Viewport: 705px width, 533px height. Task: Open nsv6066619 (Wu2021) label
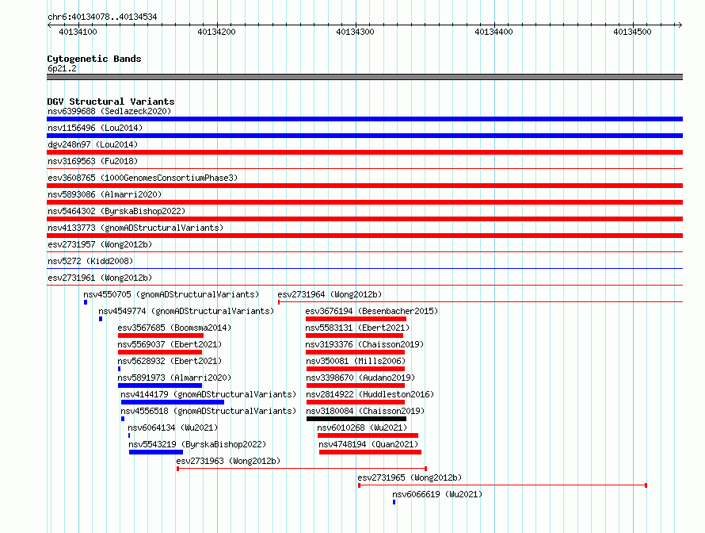437,494
